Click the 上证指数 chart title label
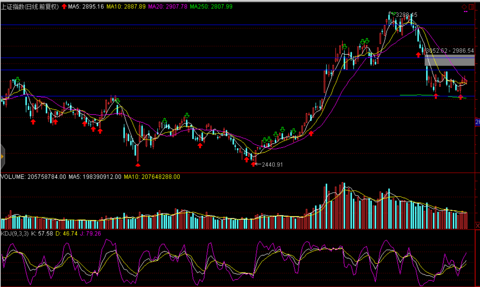 click(30, 7)
